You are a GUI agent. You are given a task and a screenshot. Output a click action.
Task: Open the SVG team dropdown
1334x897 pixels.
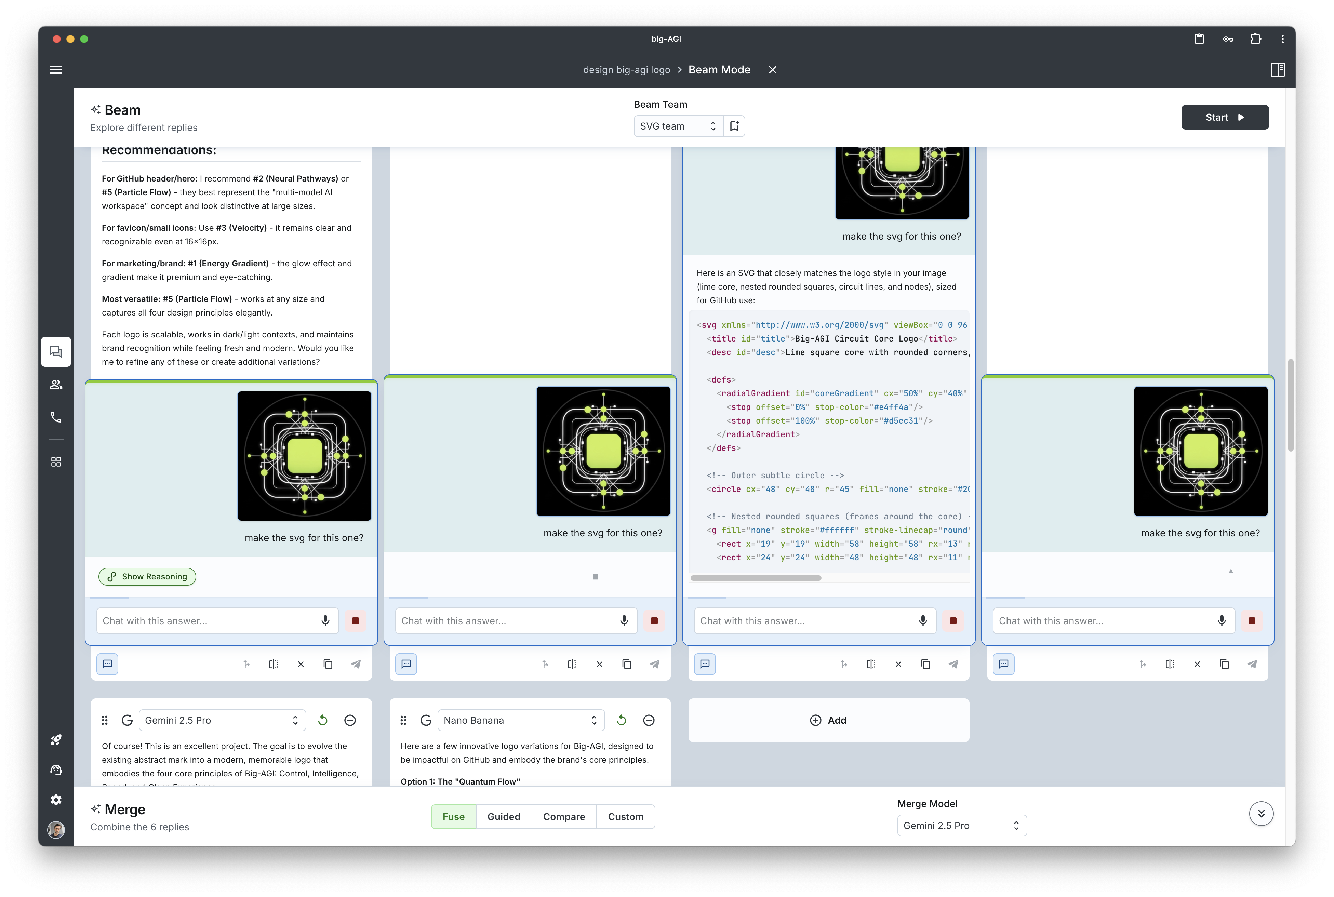[x=678, y=126]
